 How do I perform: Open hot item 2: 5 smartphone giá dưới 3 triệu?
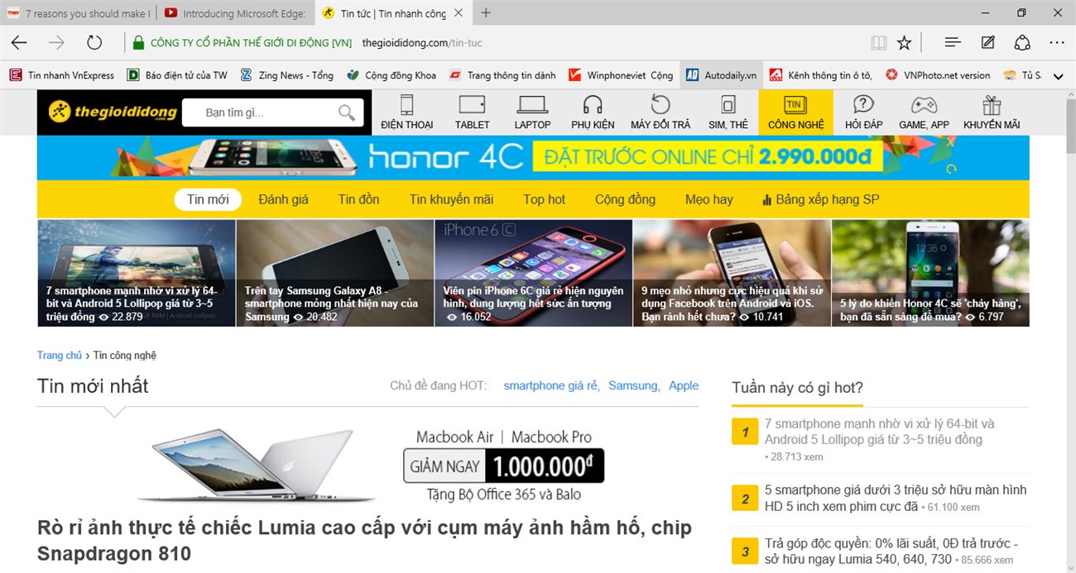click(x=896, y=499)
